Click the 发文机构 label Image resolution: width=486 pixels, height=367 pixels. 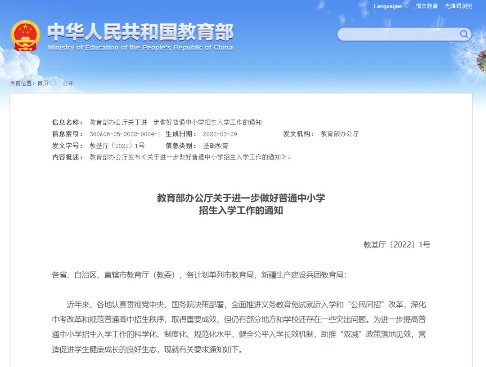click(x=298, y=134)
